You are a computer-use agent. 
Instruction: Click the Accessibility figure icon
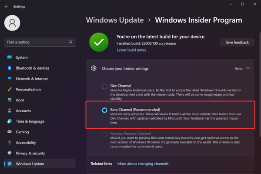[x=9, y=142]
